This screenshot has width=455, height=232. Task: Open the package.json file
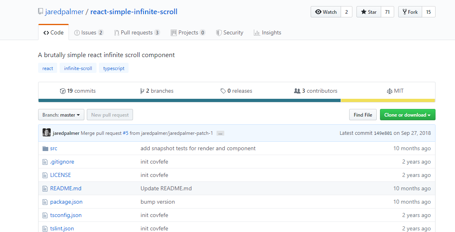tap(66, 202)
